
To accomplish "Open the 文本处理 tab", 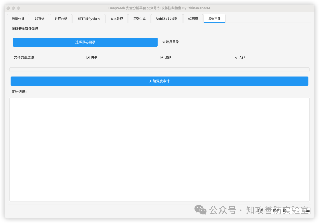I will coord(117,19).
